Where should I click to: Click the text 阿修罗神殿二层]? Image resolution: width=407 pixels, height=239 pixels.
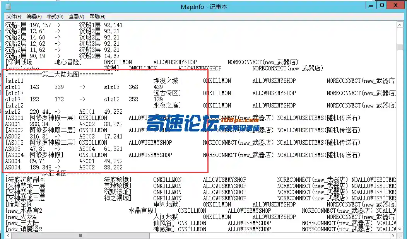click(53, 130)
